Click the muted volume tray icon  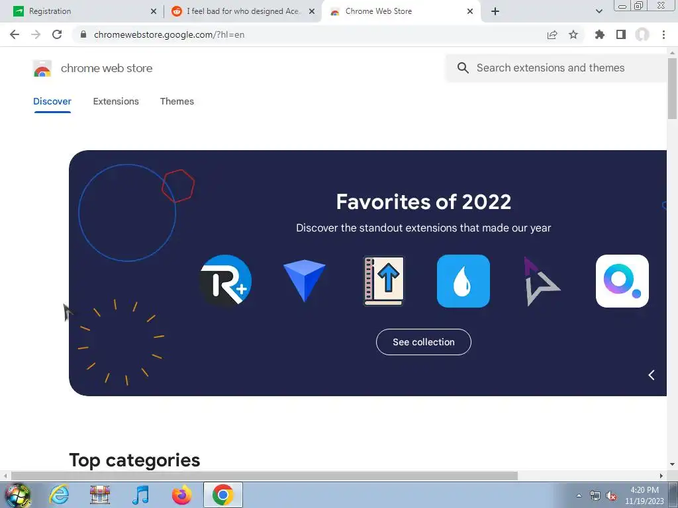pyautogui.click(x=611, y=496)
